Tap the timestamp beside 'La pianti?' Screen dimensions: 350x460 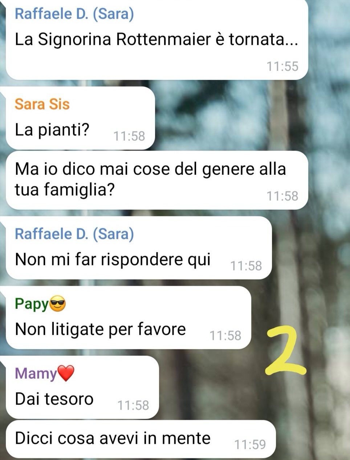(129, 136)
